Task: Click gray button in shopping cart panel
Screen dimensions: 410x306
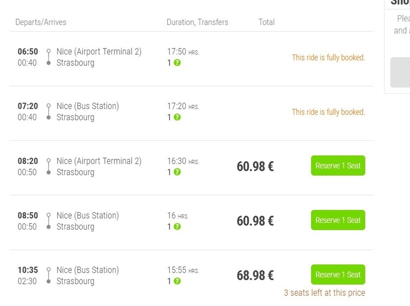Action: 400,72
